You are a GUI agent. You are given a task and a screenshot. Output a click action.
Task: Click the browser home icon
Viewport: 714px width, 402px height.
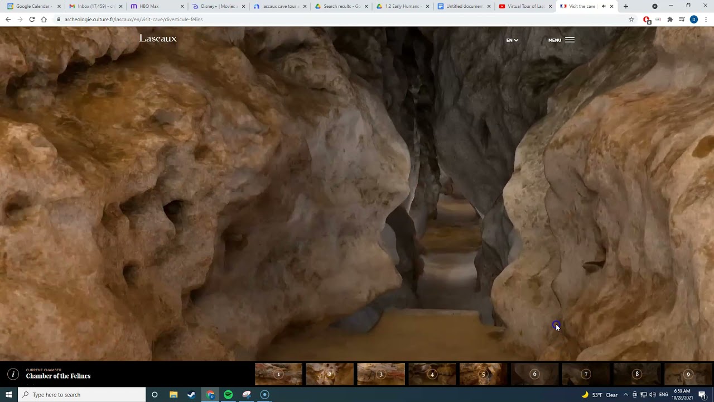pos(44,19)
